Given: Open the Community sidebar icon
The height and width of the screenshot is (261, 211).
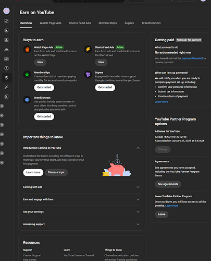Looking at the screenshot, I should tap(6, 50).
